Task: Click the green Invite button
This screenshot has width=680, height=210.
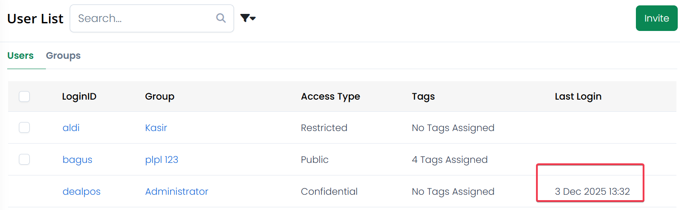Action: 657,18
